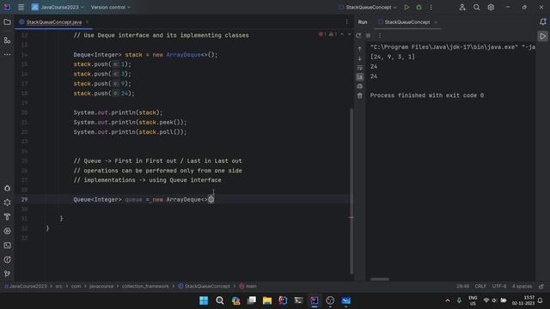
Task: Open Git tool window branch icon
Action: tap(7, 274)
